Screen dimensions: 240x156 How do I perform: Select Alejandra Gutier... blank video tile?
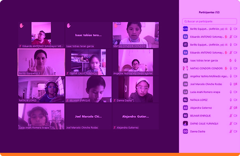pos(136,117)
